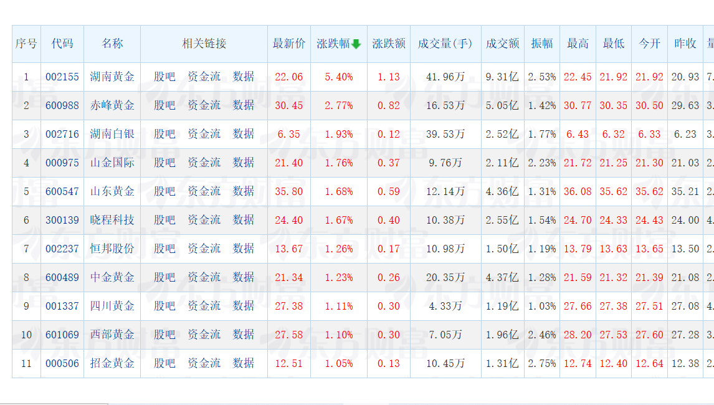Open stock code 601069 link

click(62, 335)
